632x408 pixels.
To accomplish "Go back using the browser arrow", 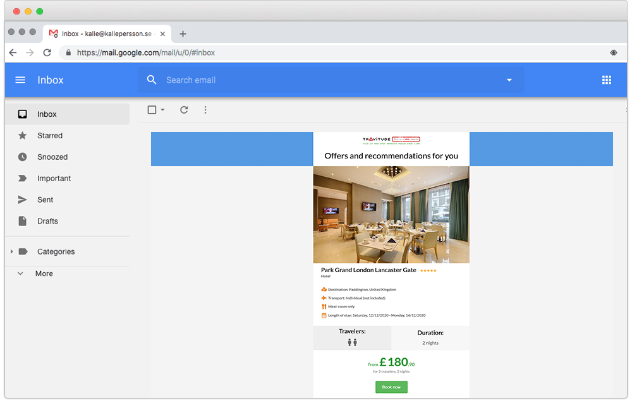I will [x=13, y=53].
